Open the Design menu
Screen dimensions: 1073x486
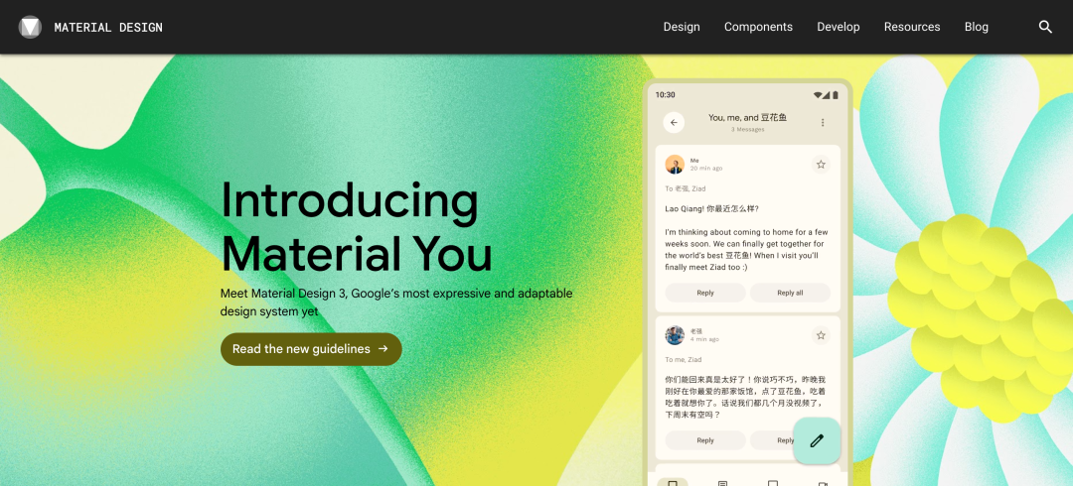tap(682, 27)
